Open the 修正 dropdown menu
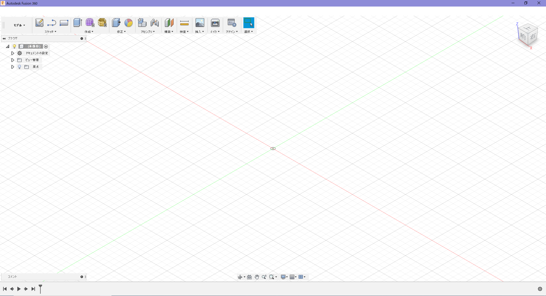 [121, 32]
